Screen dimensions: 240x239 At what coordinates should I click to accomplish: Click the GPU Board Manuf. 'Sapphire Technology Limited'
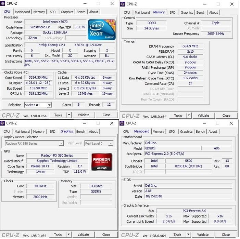coord(57,161)
